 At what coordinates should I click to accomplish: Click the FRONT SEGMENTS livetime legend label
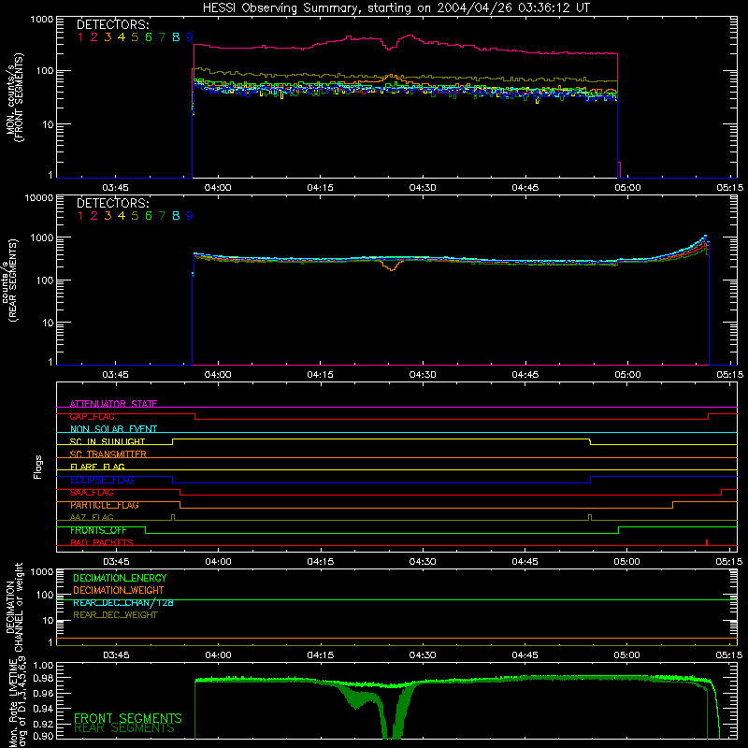[128, 718]
